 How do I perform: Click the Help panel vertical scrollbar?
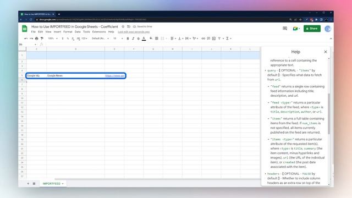[329, 114]
